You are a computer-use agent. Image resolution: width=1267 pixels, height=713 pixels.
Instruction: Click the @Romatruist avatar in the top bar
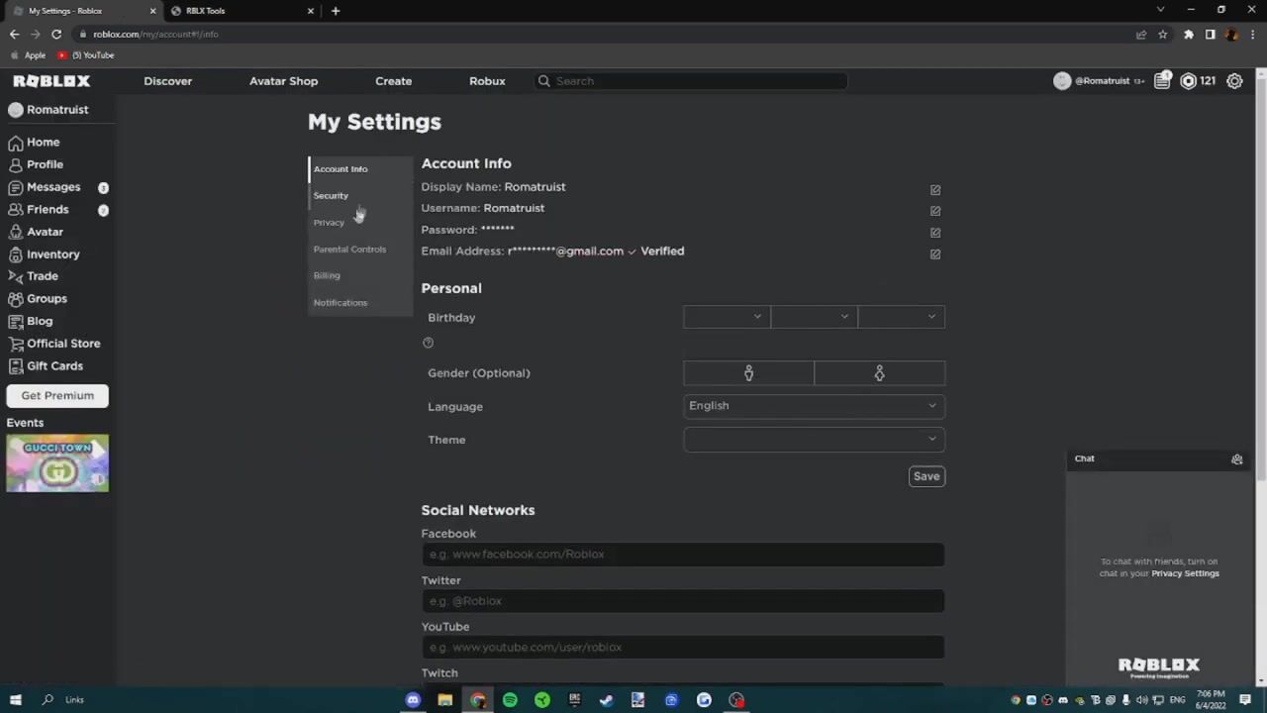(x=1062, y=81)
